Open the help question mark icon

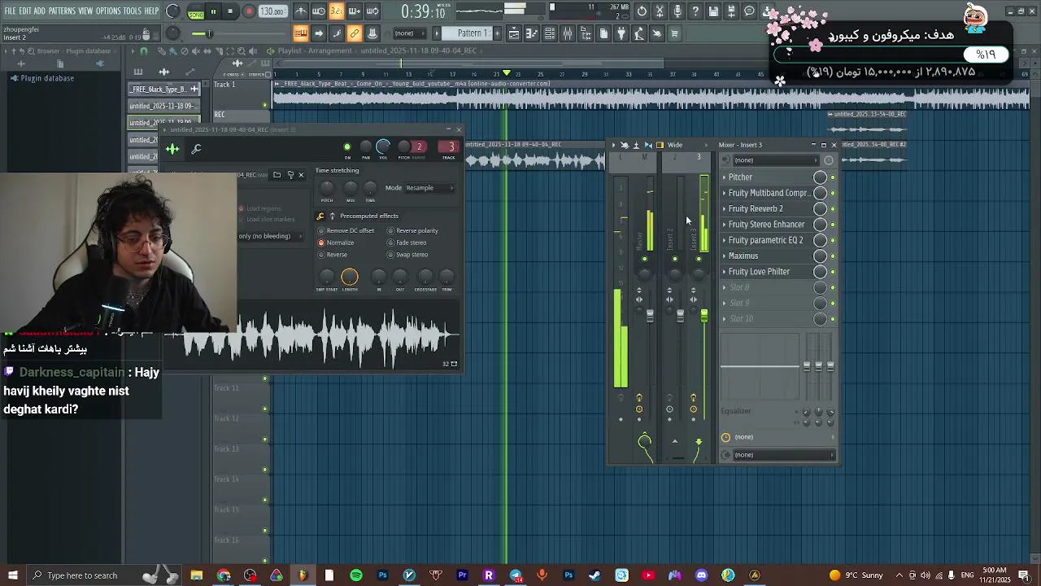pyautogui.click(x=695, y=11)
